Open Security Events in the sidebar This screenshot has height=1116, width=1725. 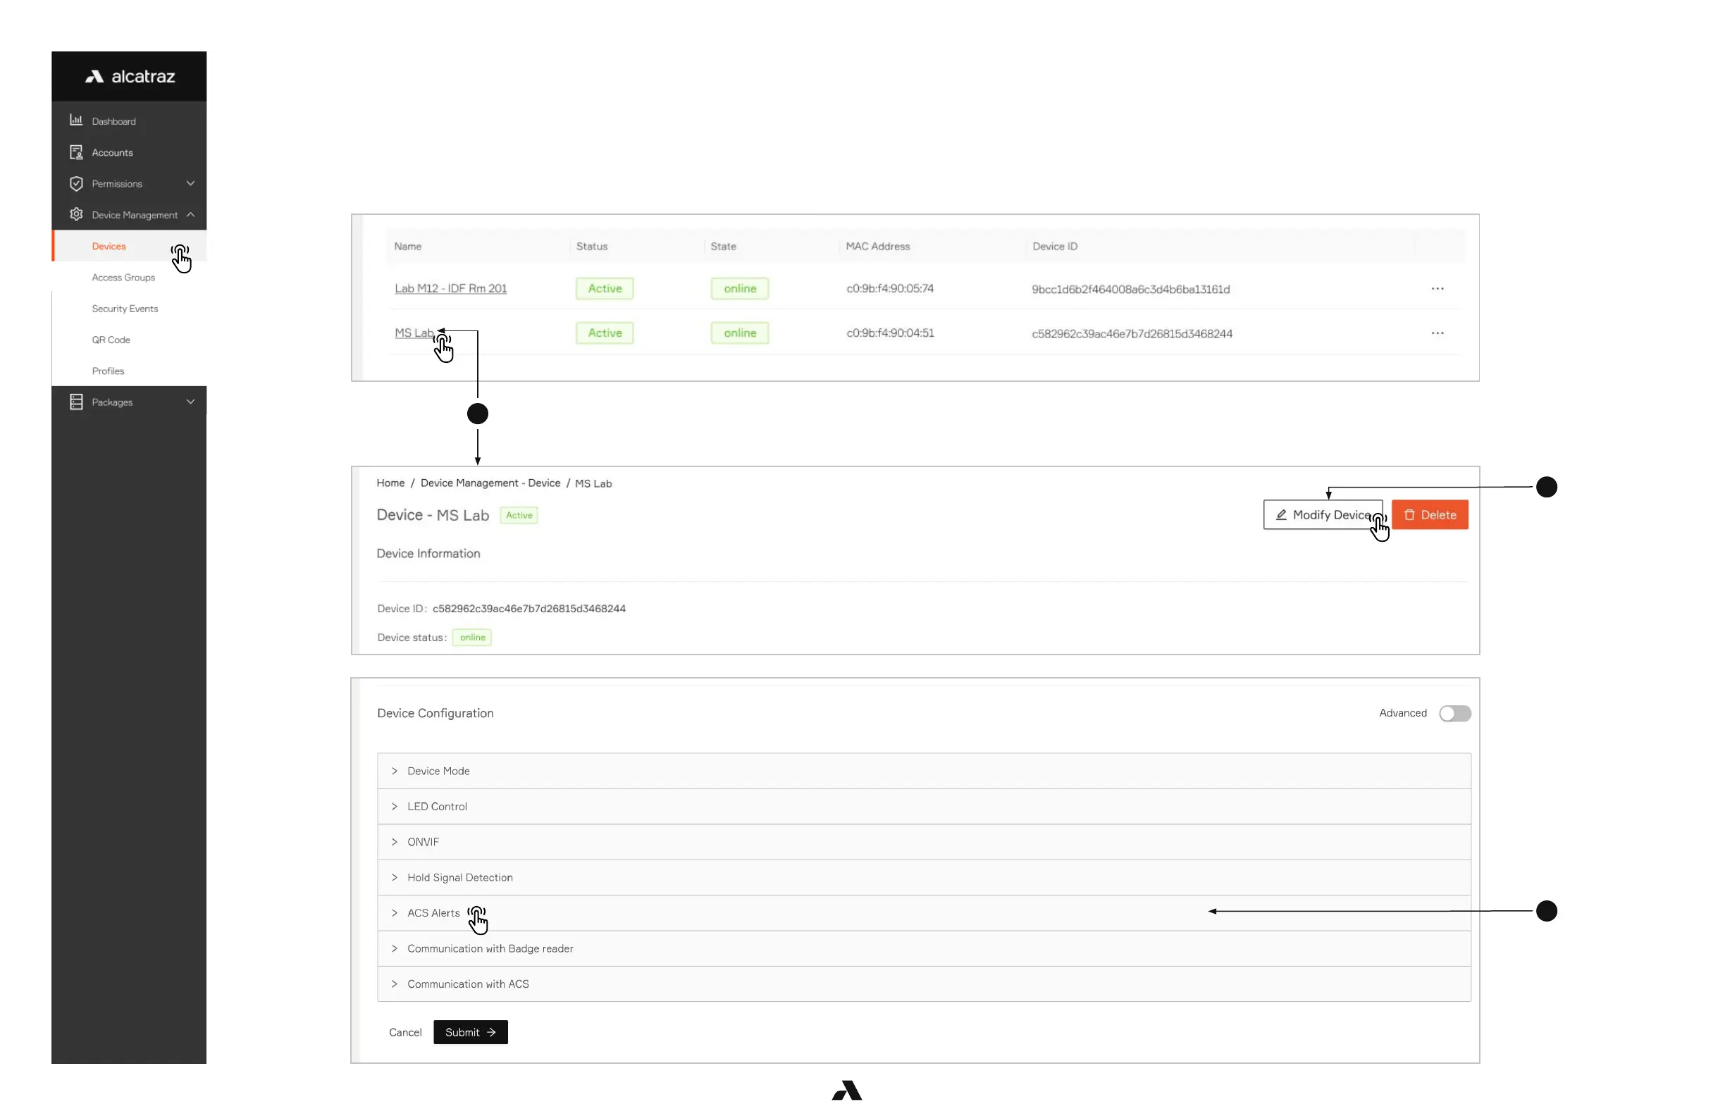pyautogui.click(x=125, y=308)
